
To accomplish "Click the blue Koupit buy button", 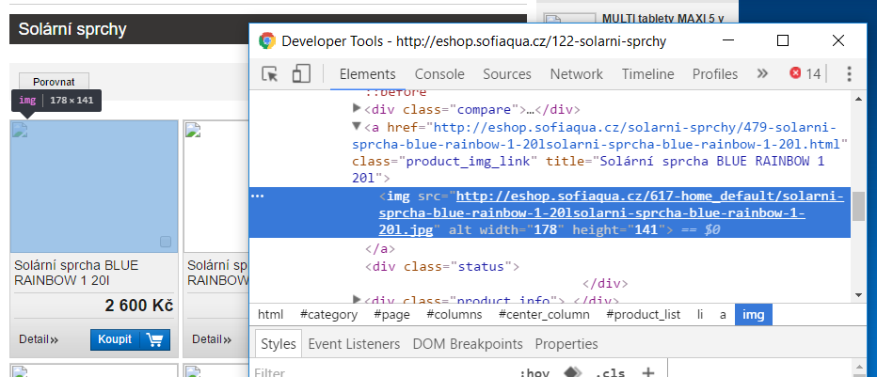I will [130, 339].
